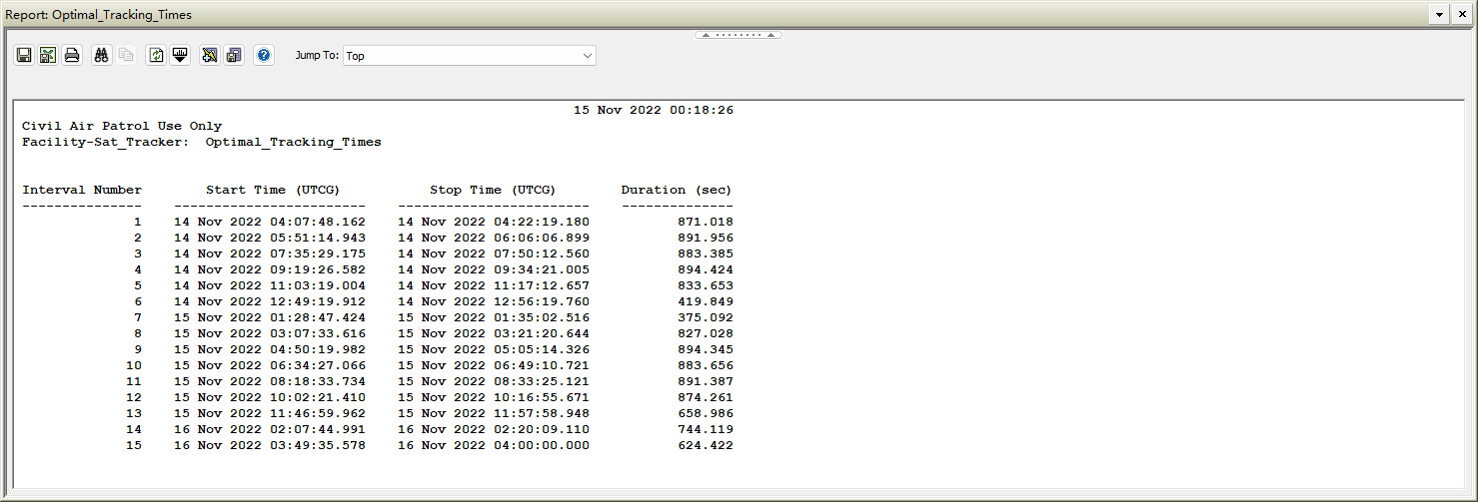Click the save-style icon left of Help

[x=234, y=56]
